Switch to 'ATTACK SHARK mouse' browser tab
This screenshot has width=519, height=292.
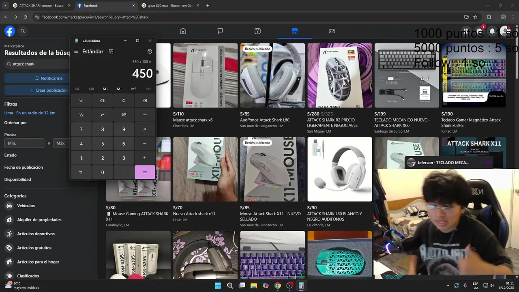point(41,6)
